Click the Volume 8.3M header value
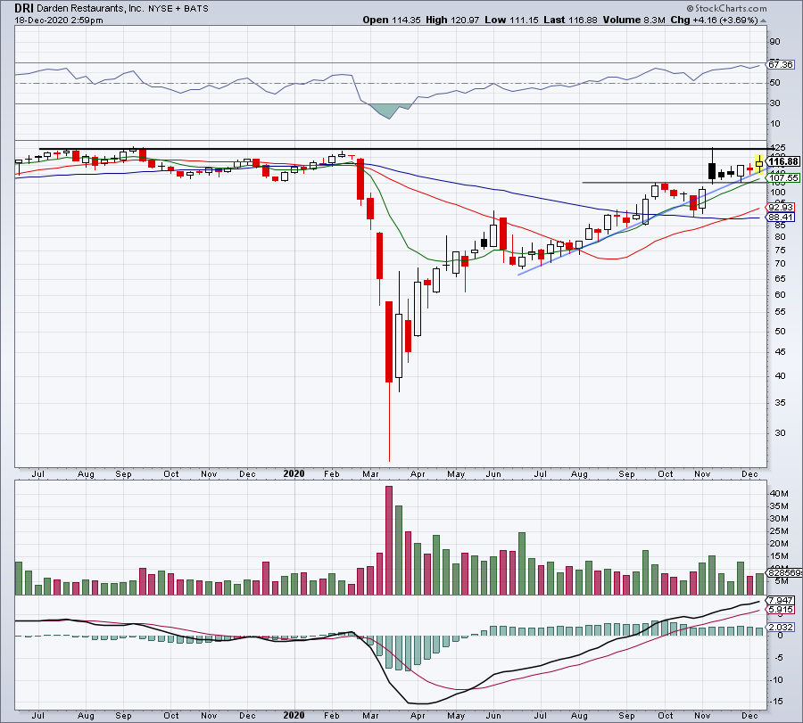The width and height of the screenshot is (803, 723). tap(633, 20)
